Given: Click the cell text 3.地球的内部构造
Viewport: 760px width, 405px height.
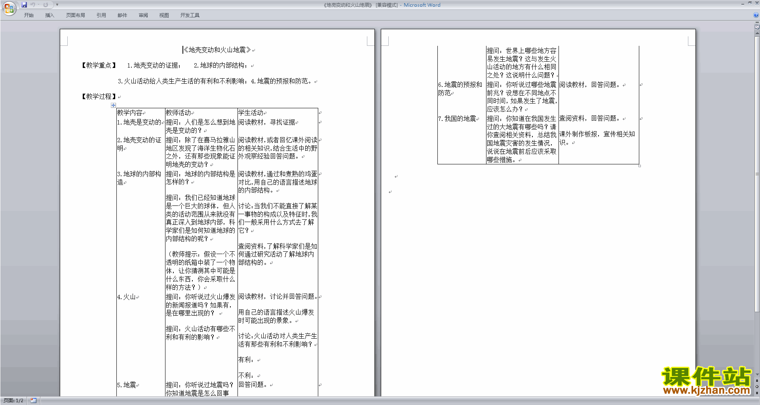Looking at the screenshot, I should pyautogui.click(x=139, y=178).
